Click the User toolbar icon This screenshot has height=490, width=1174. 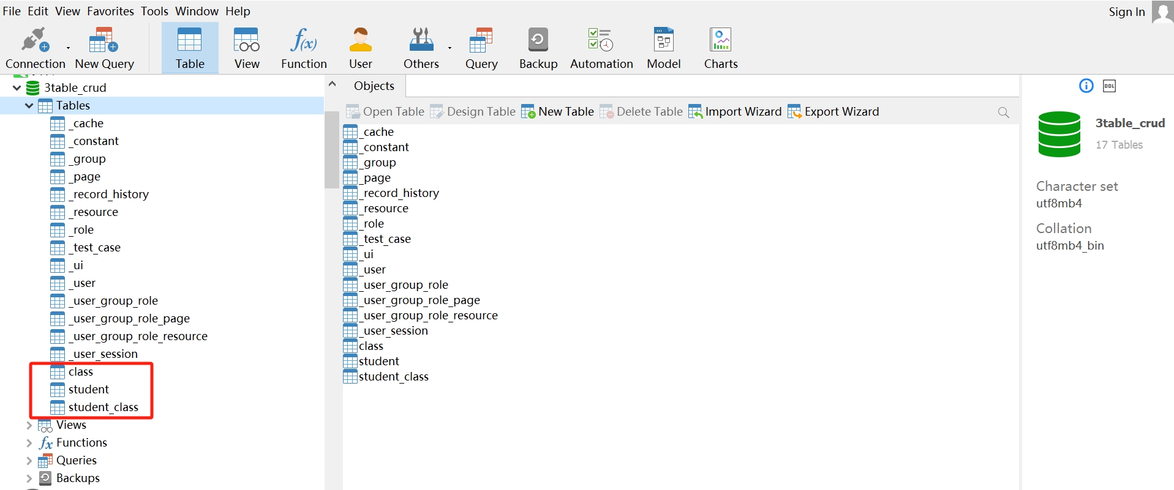pyautogui.click(x=360, y=40)
